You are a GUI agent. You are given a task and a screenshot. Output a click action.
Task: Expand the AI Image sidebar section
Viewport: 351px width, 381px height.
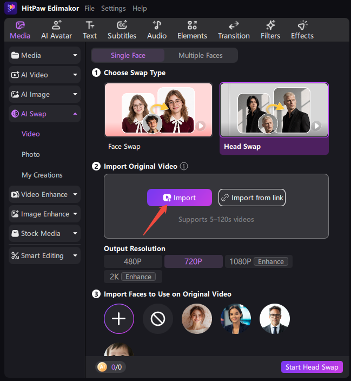point(44,94)
